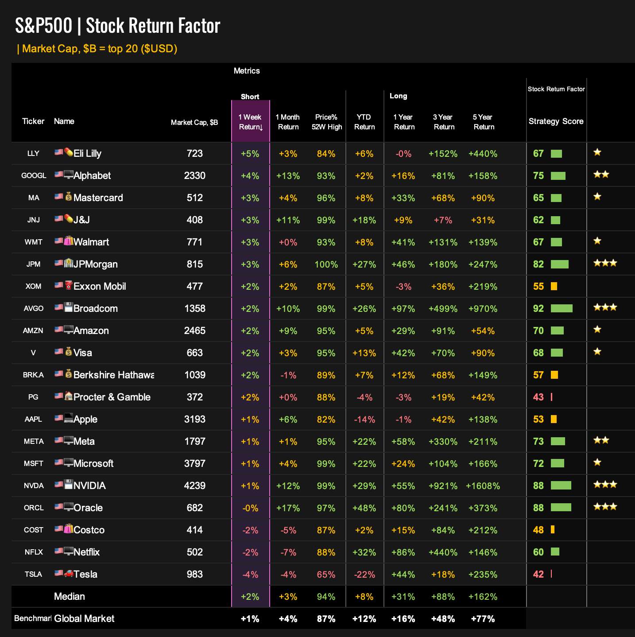This screenshot has width=635, height=637.
Task: Click the pill icon beside Eli Lilly
Action: 69,152
